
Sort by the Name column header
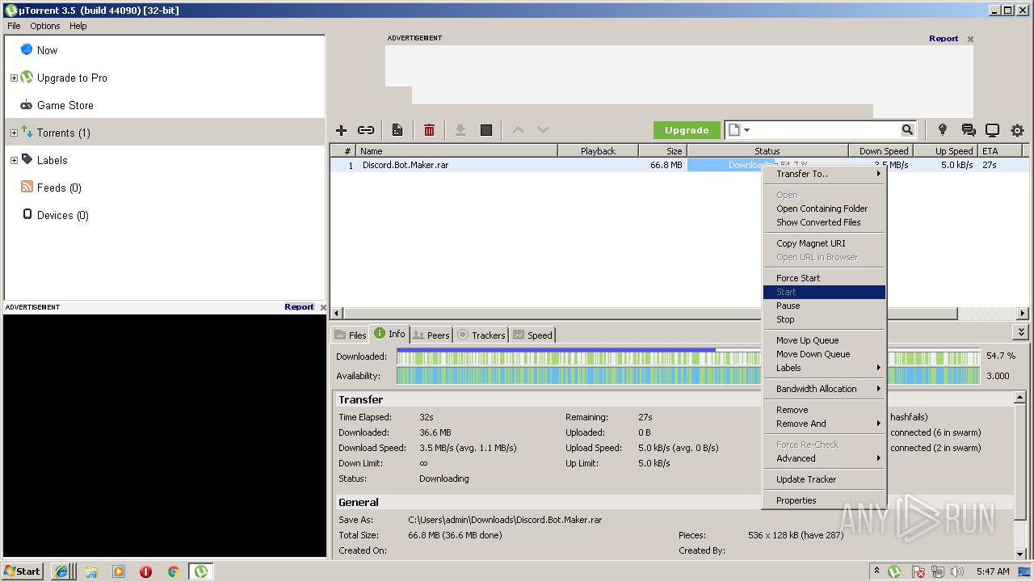457,151
